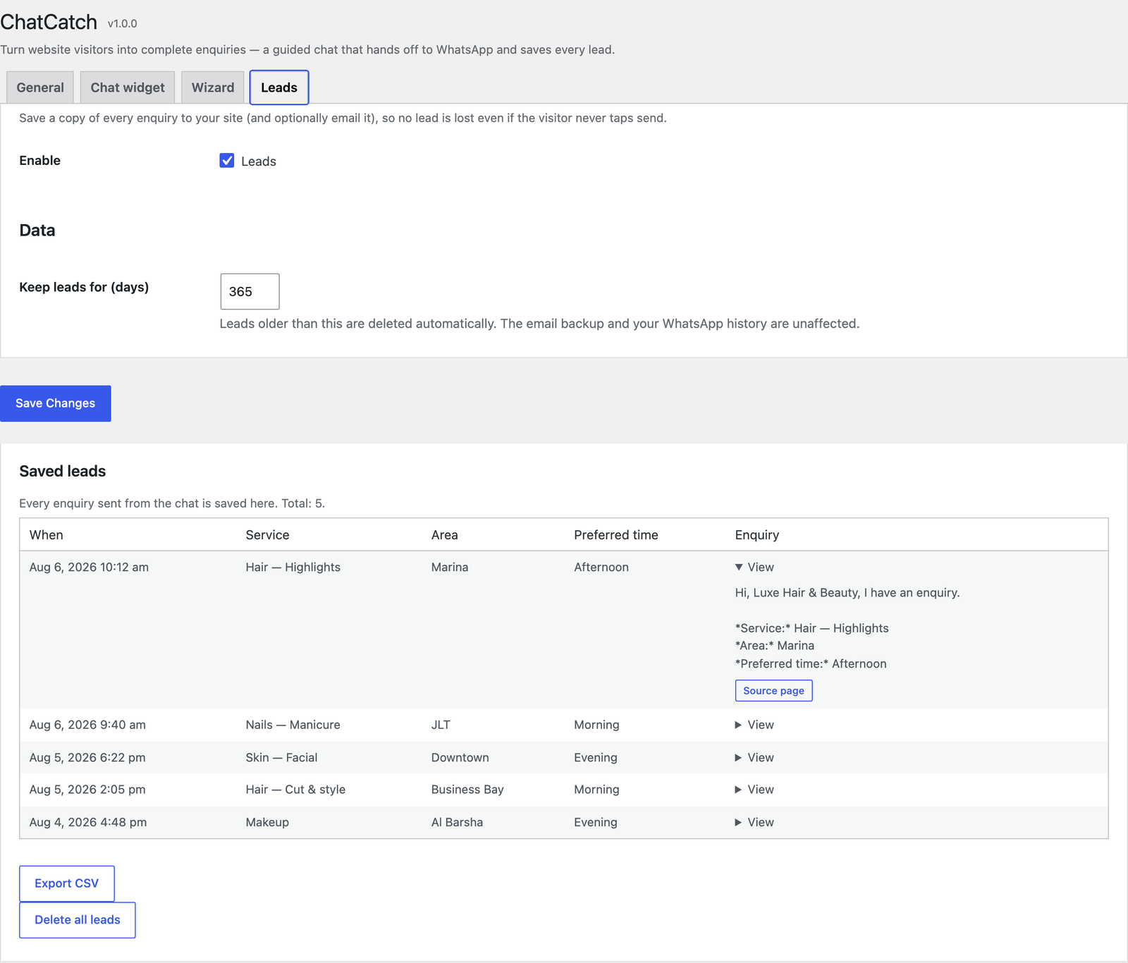Screen dimensions: 1128x963
Task: Click the 'Marina' area cell
Action: tap(450, 567)
